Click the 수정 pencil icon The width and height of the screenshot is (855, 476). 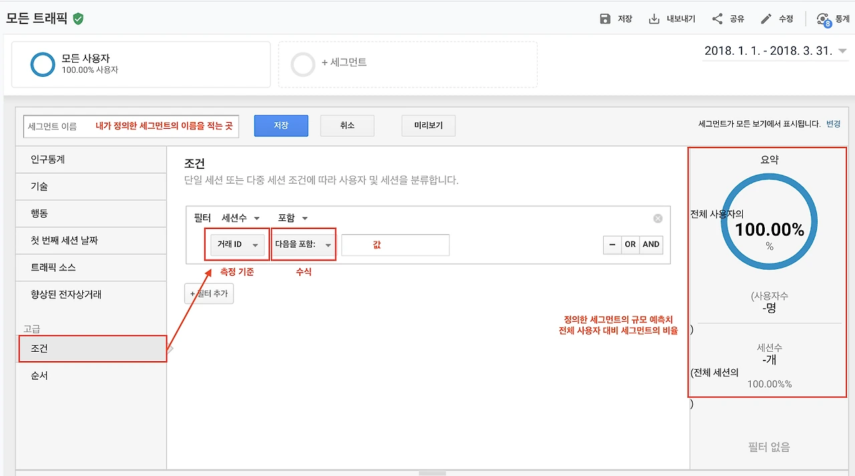[x=767, y=19]
